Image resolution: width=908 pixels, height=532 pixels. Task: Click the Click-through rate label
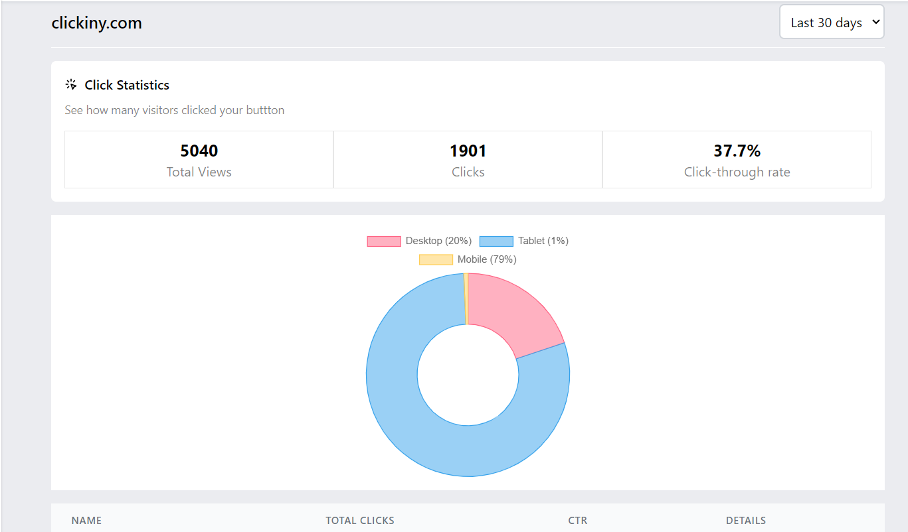pos(737,172)
